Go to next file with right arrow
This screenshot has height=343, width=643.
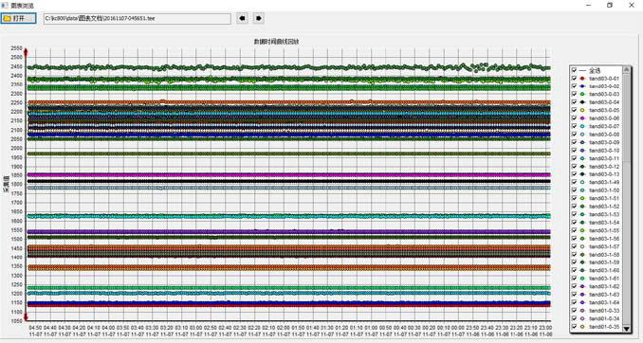tap(258, 18)
